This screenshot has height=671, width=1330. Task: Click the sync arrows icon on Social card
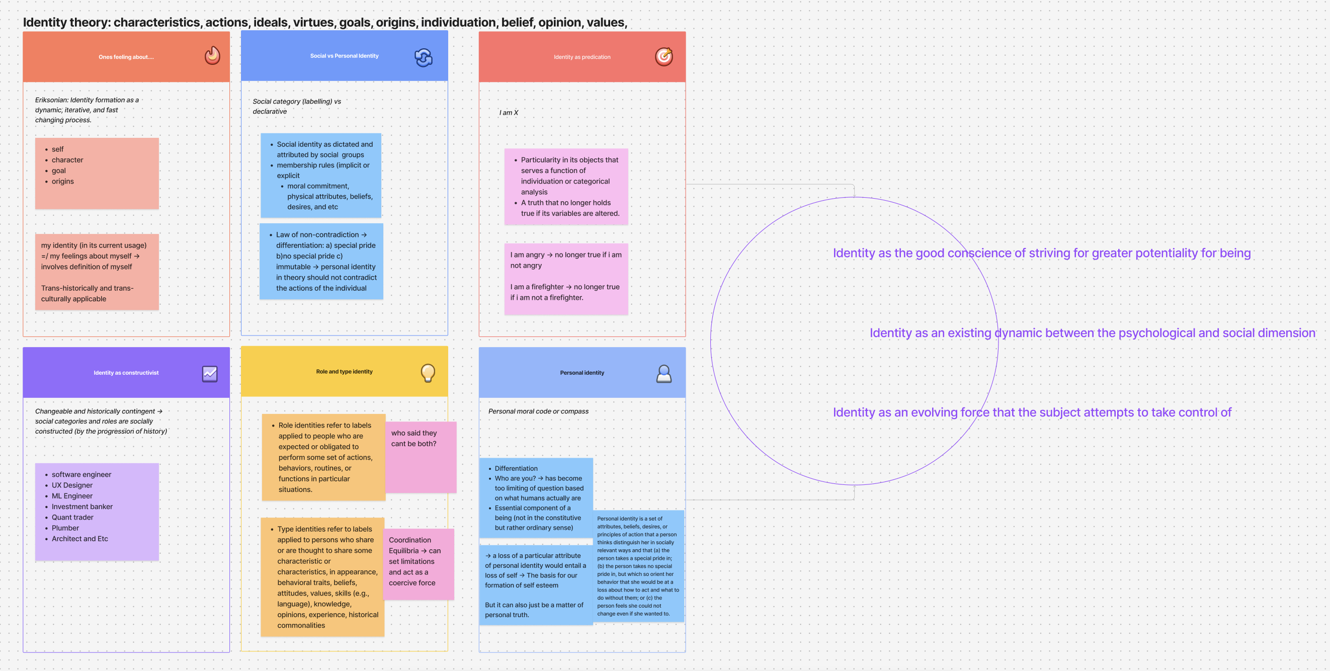(x=424, y=57)
